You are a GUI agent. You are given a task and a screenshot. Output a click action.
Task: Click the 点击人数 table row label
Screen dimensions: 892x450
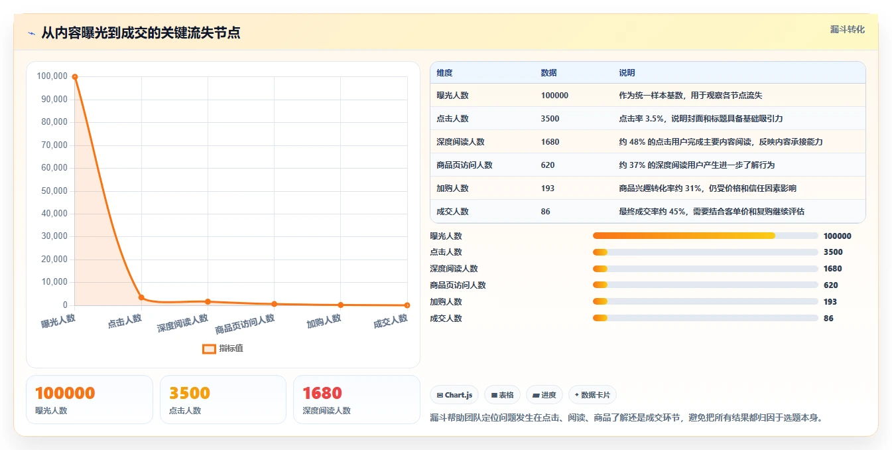452,119
